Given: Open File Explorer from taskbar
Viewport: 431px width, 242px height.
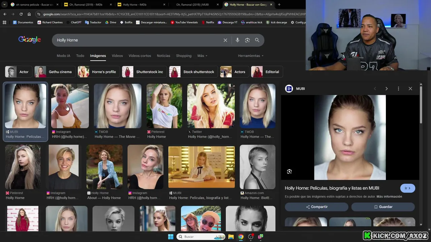Looking at the screenshot, I should (231, 237).
